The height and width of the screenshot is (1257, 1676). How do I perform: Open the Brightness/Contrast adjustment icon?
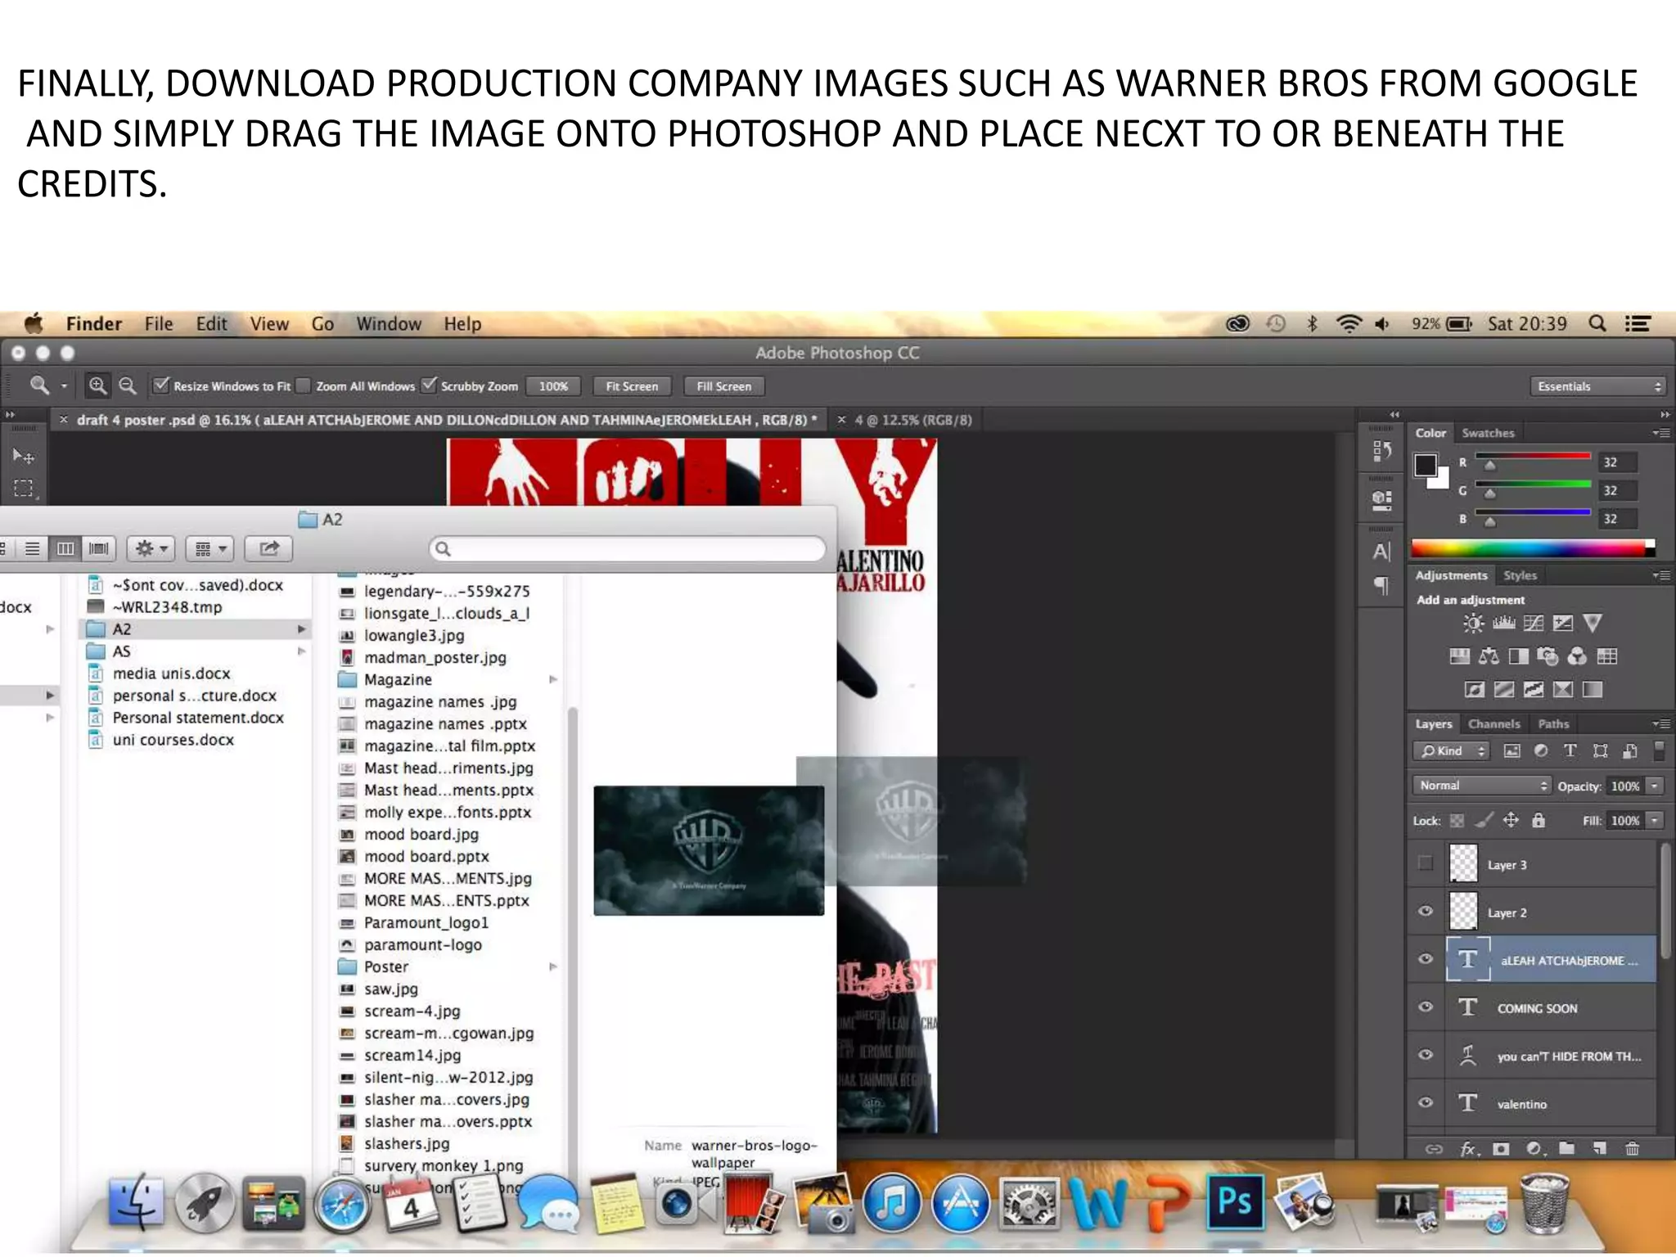pos(1473,624)
